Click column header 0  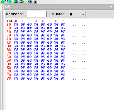(16, 21)
